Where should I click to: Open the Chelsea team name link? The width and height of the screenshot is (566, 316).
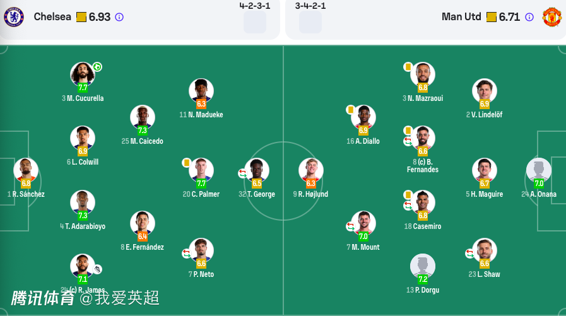point(52,17)
